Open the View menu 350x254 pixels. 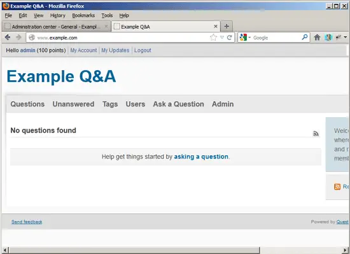[x=38, y=15]
